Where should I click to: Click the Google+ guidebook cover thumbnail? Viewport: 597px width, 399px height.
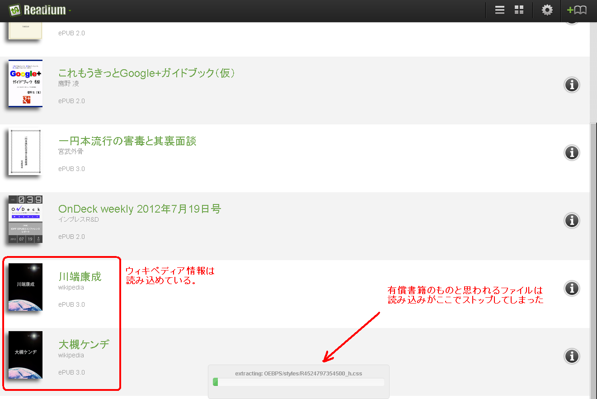[25, 83]
